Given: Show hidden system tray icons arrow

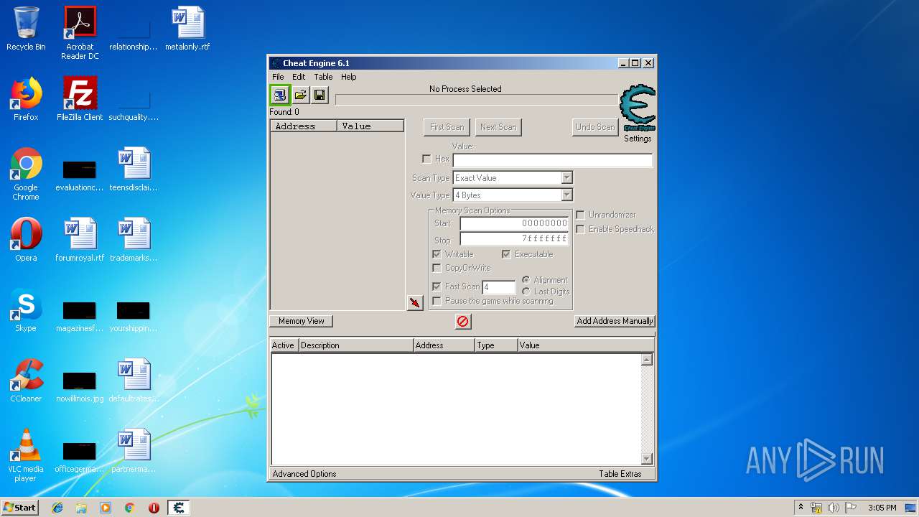Looking at the screenshot, I should coord(801,508).
